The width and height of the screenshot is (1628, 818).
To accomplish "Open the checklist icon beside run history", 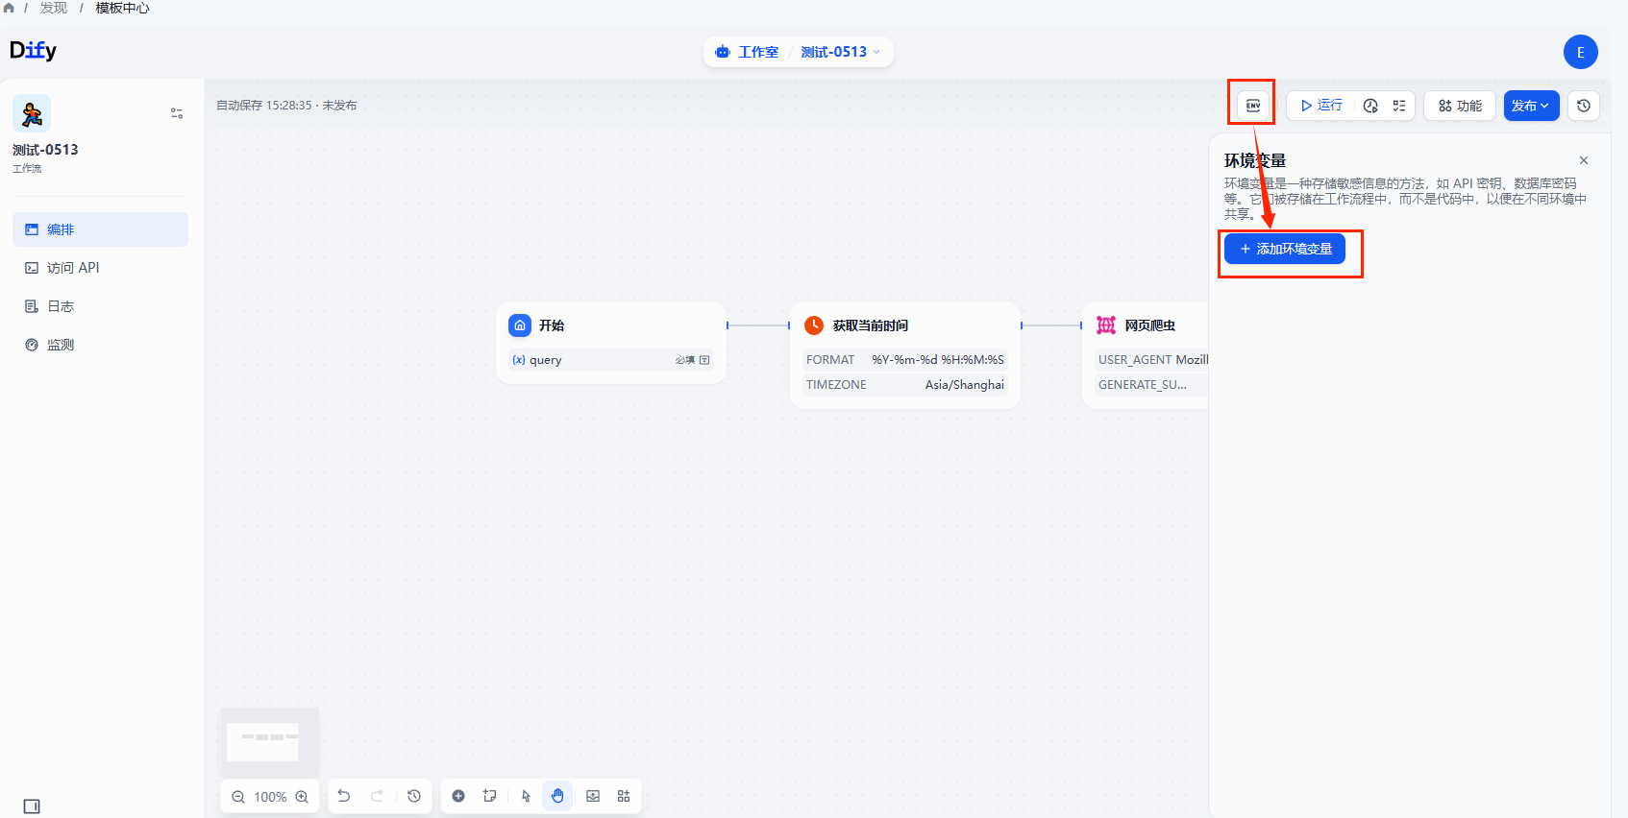I will [1399, 106].
